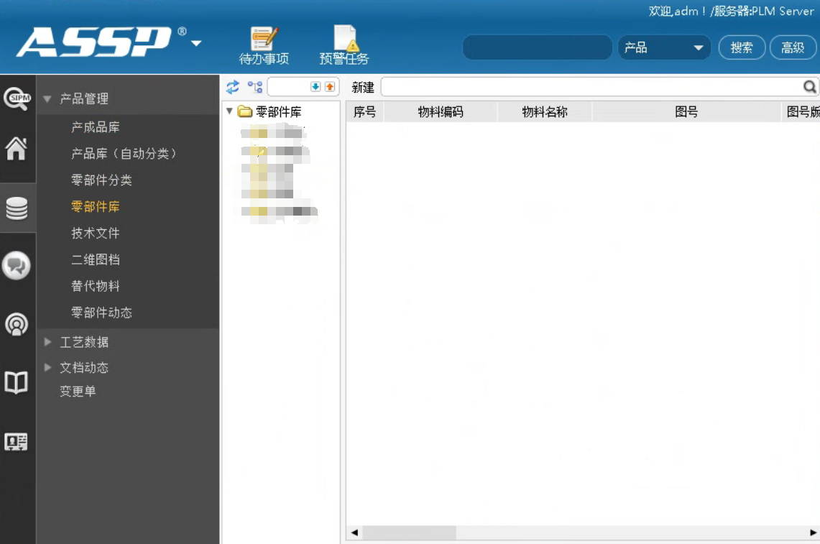Collapse the 零部件库 tree node

coord(229,111)
